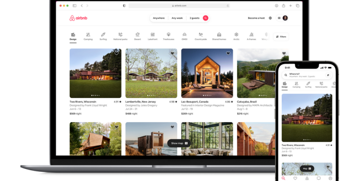Viewport: 362px width, 181px height.
Task: Favorite the wooden treehouse listing
Action: 117,127
